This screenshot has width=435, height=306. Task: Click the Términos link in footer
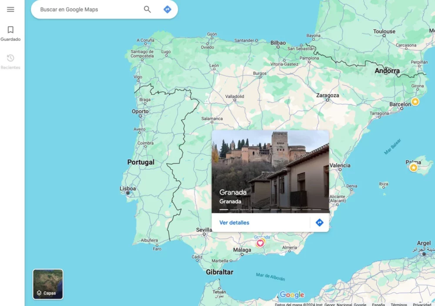coord(399,305)
